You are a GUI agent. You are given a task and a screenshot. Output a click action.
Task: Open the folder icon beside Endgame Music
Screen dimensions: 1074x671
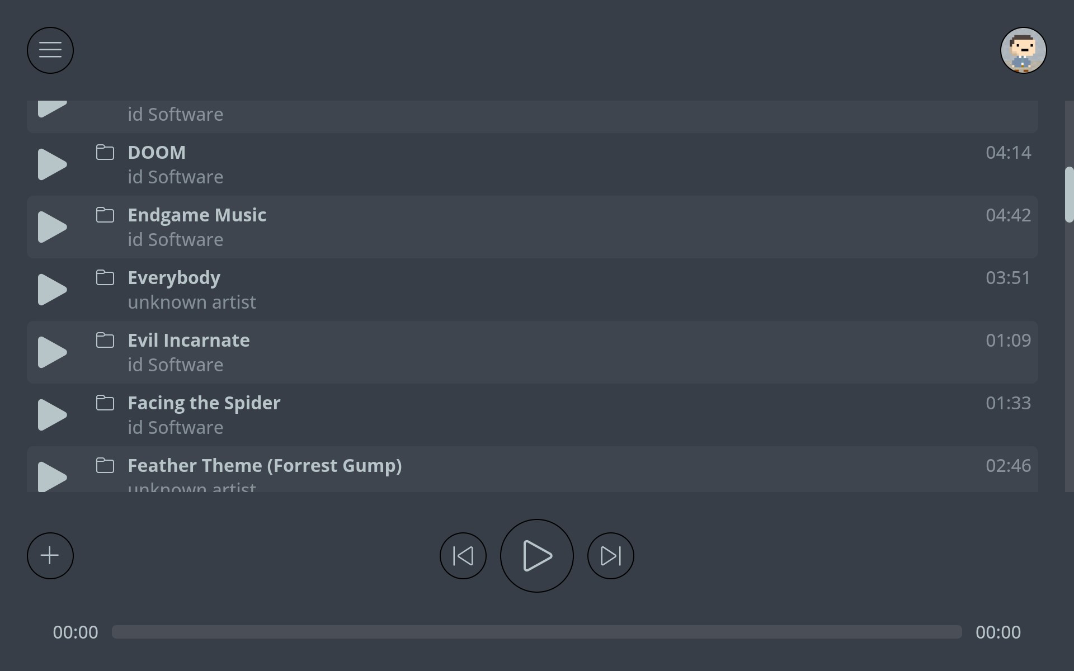point(105,215)
